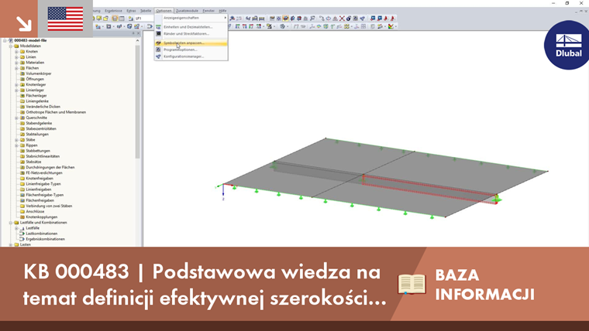This screenshot has height=331, width=589.
Task: Select Orthotrope Flächen und Membranen item
Action: (x=56, y=112)
